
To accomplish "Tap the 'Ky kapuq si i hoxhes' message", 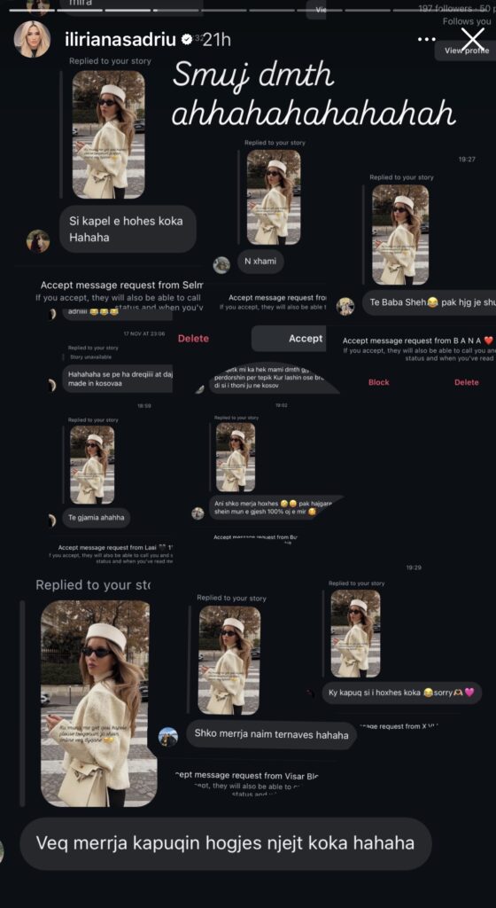I will pos(402,693).
